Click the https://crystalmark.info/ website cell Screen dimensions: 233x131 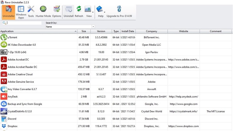(184, 111)
